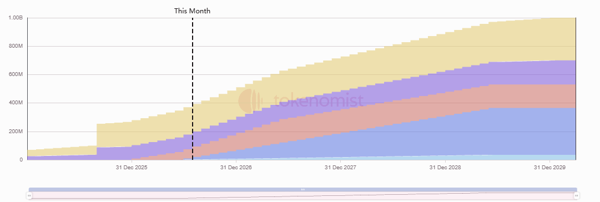This screenshot has width=600, height=202.
Task: Select the 31 Dec 2029 axis label
Action: 549,168
